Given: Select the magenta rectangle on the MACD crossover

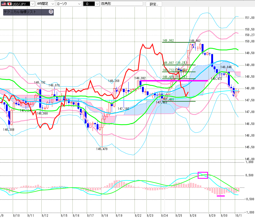Looking at the screenshot, I should (203, 175).
